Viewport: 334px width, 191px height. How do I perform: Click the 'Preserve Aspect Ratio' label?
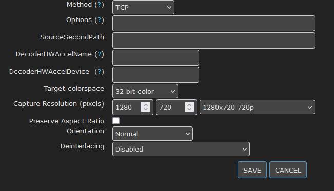67,121
